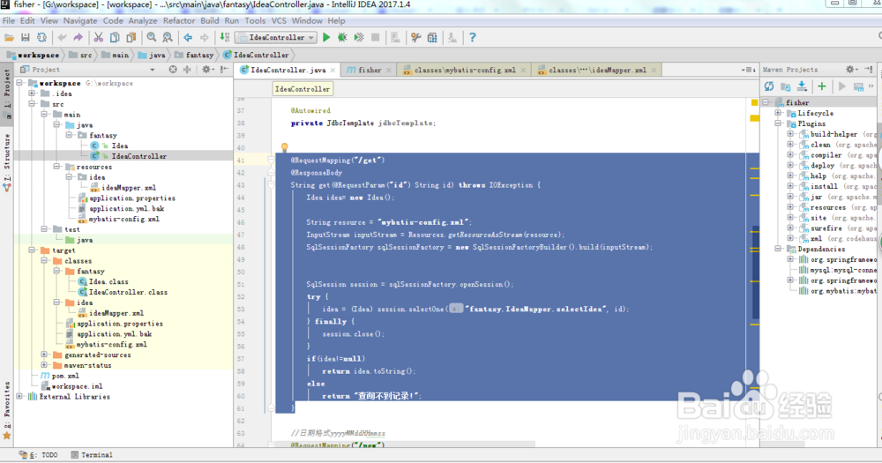
Task: Click the Find magnifier icon
Action: [152, 38]
